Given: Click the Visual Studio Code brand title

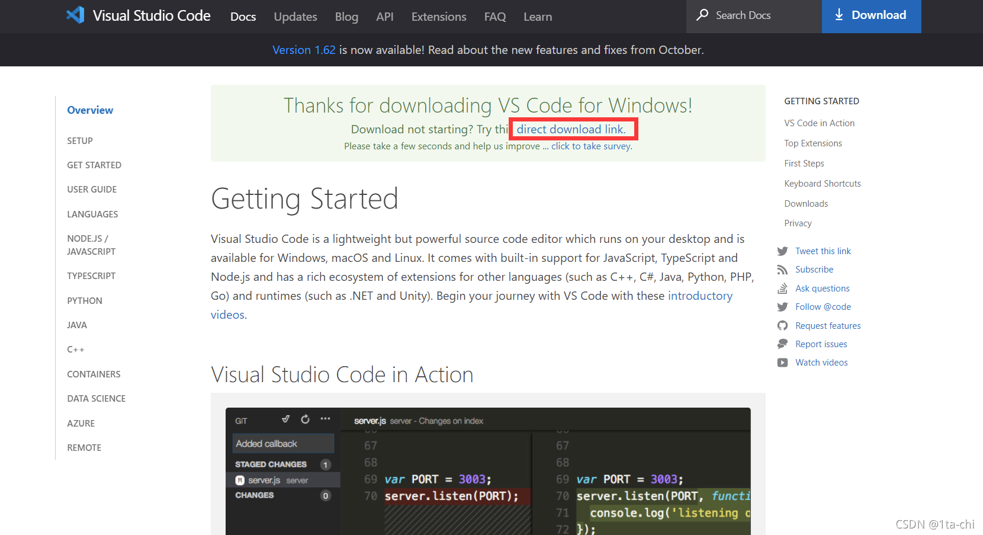Looking at the screenshot, I should pyautogui.click(x=152, y=16).
